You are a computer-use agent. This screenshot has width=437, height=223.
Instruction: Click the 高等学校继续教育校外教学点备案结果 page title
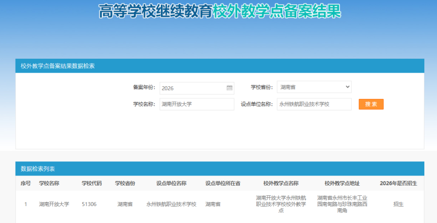(220, 11)
